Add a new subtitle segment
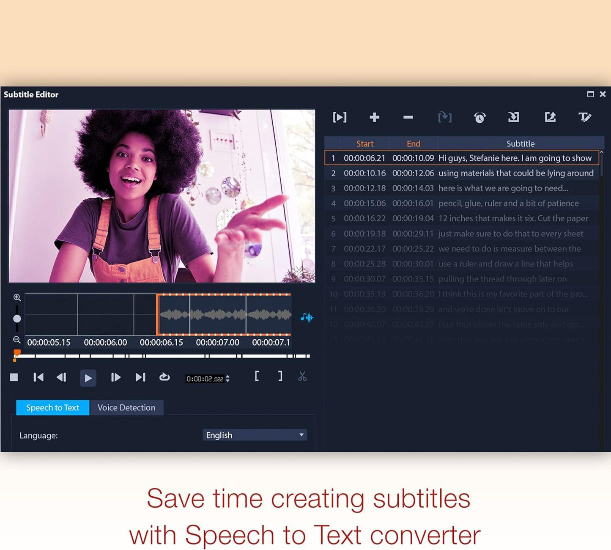This screenshot has height=550, width=611. (x=374, y=118)
